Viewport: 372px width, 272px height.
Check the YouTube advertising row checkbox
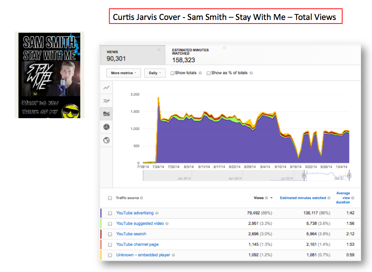110,213
